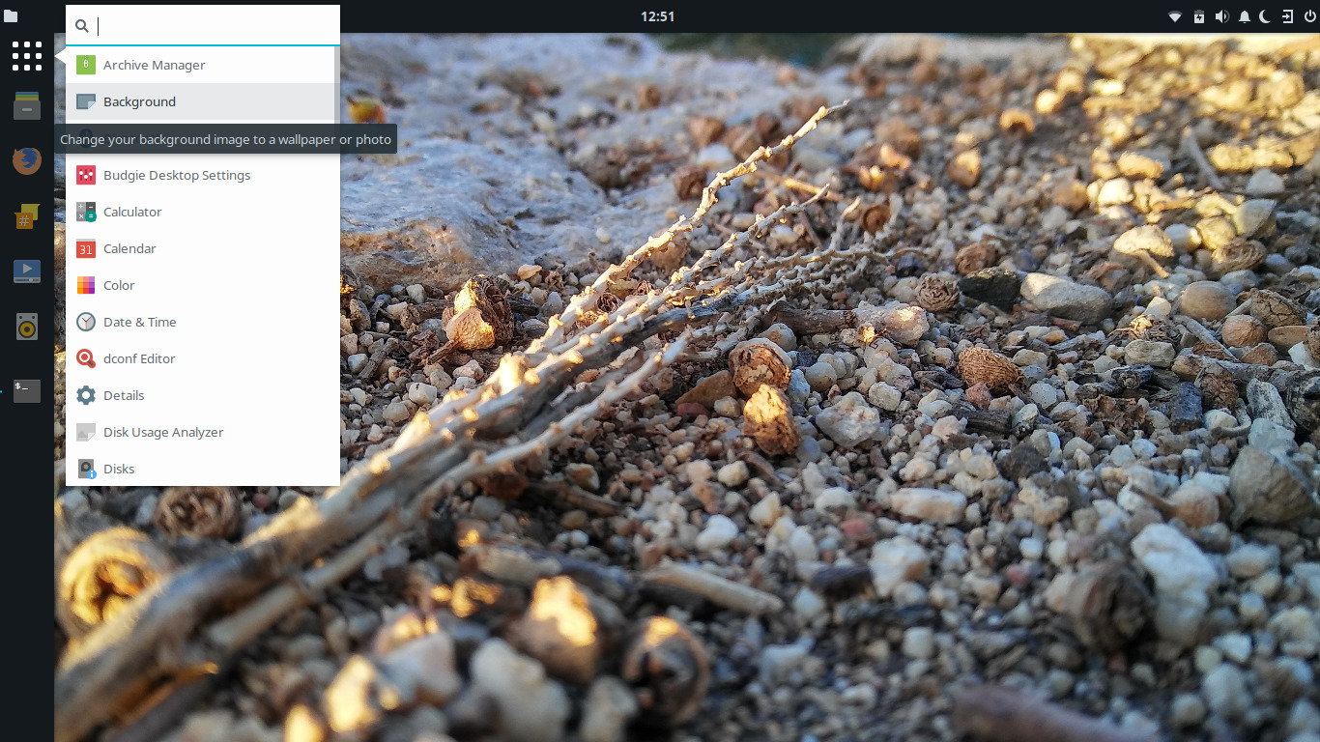
Task: Launch the Tilix terminal from the dock
Action: [26, 390]
